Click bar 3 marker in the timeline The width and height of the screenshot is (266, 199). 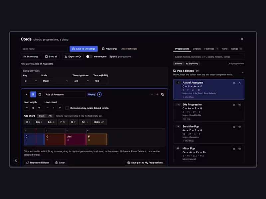[x=67, y=130]
